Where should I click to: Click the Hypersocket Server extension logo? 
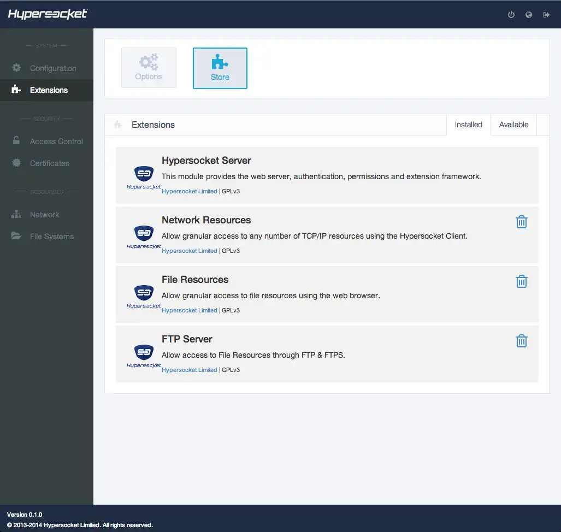(x=144, y=178)
